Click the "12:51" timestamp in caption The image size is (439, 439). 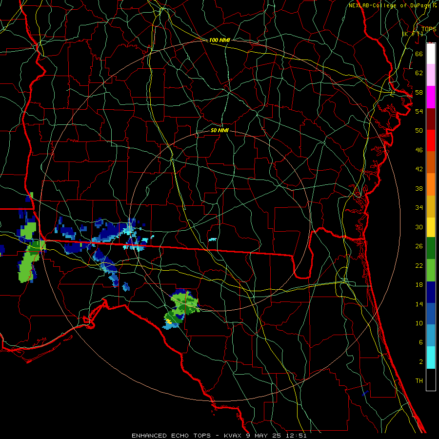(x=296, y=436)
